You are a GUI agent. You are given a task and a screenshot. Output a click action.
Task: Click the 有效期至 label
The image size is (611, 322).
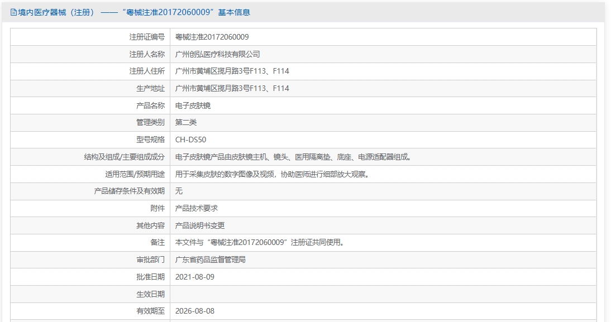pyautogui.click(x=150, y=311)
